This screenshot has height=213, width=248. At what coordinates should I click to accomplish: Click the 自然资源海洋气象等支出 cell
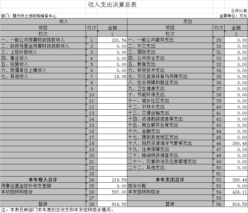pyautogui.click(x=170, y=143)
